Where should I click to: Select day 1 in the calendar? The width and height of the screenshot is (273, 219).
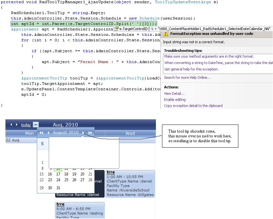click(42, 163)
